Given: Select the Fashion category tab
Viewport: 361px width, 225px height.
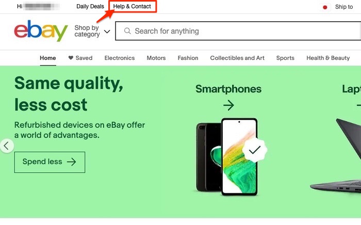Looking at the screenshot, I should coord(188,58).
